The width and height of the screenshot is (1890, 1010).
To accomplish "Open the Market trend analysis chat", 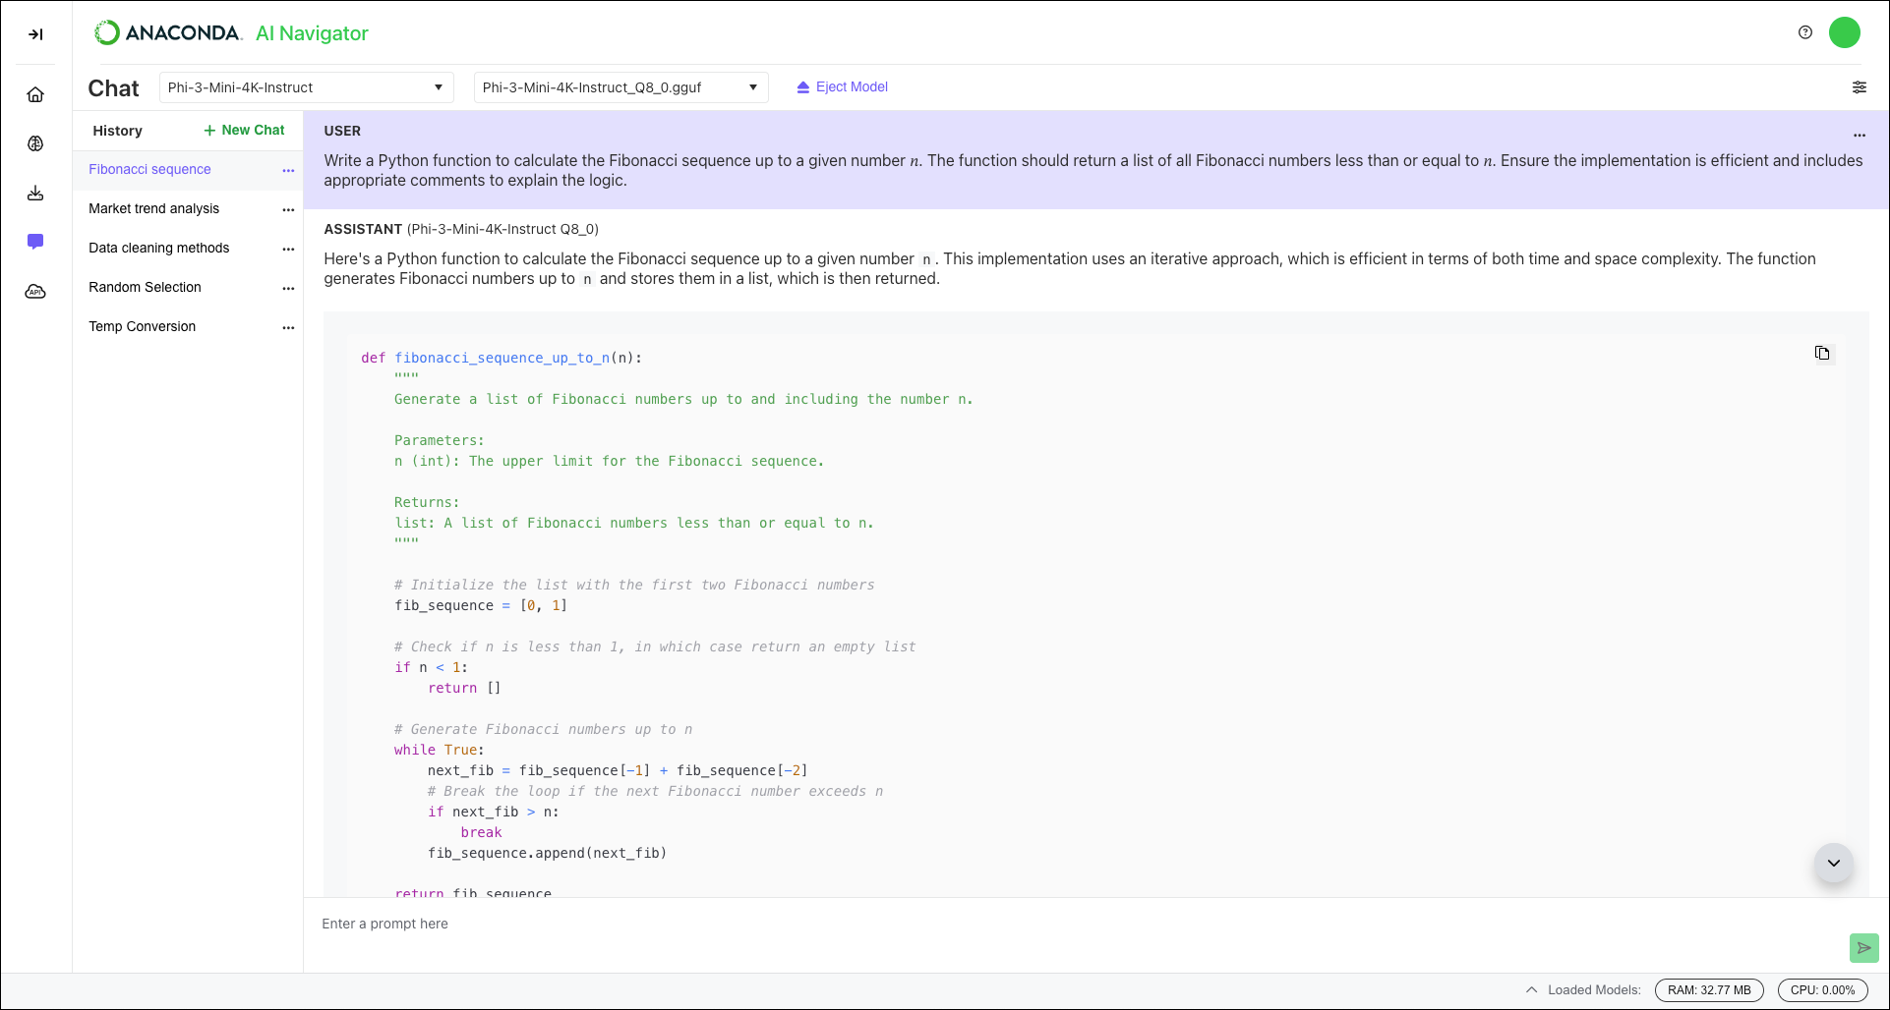I will pyautogui.click(x=154, y=208).
